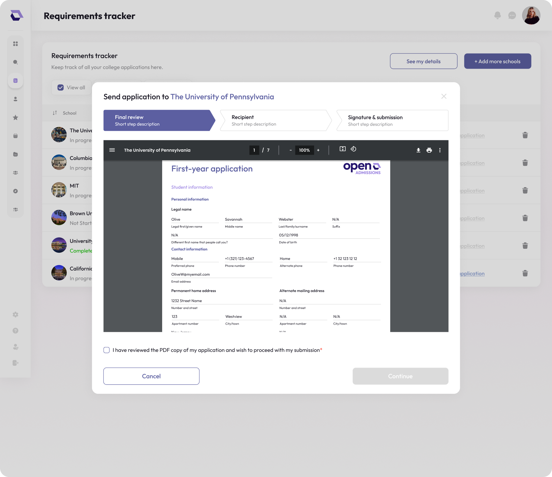The image size is (552, 477).
Task: Delete the Columbia application row
Action: coord(525,163)
